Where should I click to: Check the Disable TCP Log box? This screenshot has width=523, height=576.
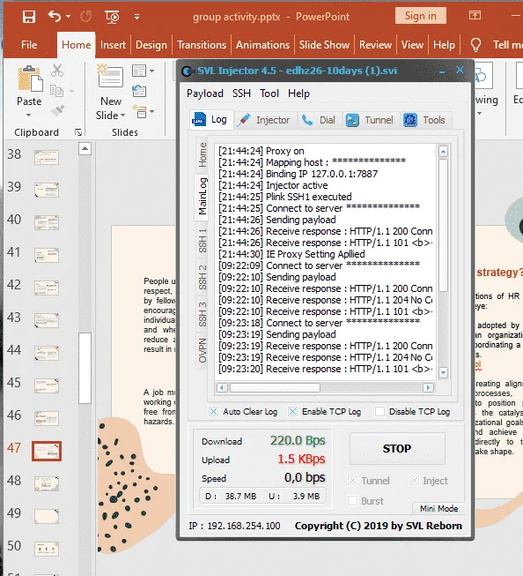tap(380, 411)
